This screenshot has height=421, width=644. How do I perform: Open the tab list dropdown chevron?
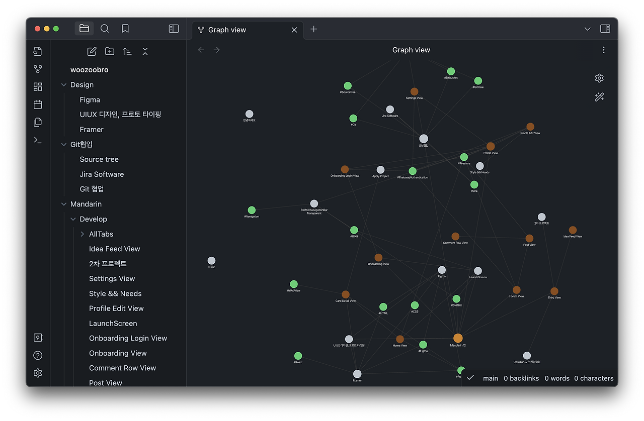click(587, 29)
